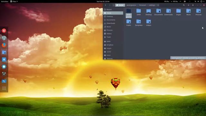206x116 pixels.
Task: Open the blue download app in dock
Action: click(4, 60)
